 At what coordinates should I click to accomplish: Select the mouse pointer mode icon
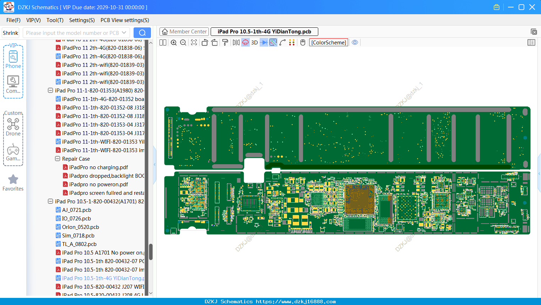[x=303, y=43]
